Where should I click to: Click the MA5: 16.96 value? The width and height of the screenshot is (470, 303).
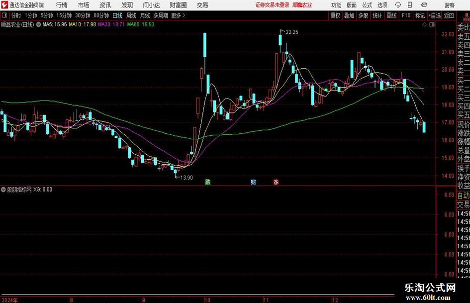click(55, 24)
